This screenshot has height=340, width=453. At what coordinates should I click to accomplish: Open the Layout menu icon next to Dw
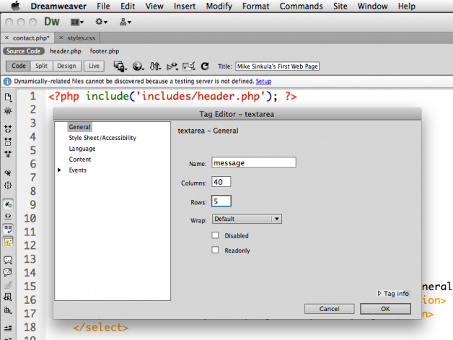click(77, 22)
